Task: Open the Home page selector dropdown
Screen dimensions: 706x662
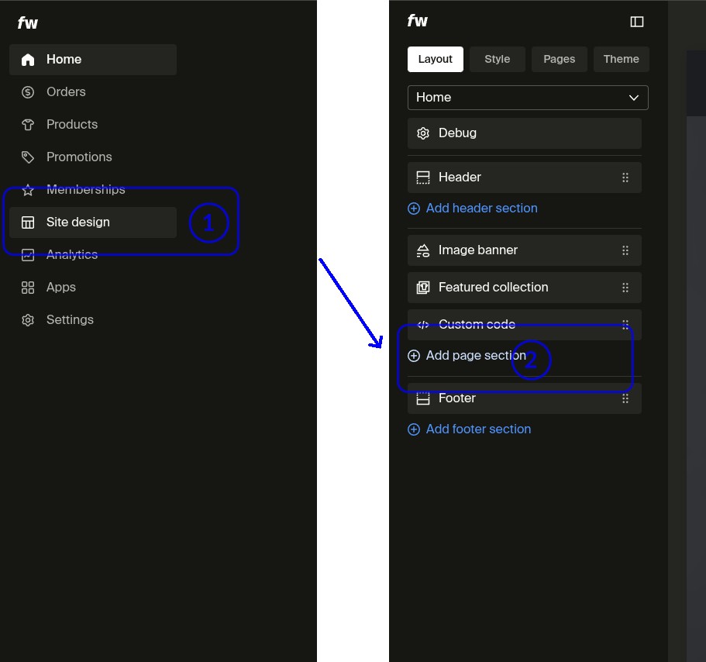Action: tap(528, 97)
